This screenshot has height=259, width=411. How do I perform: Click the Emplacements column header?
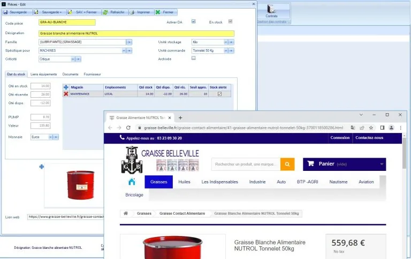(x=120, y=88)
